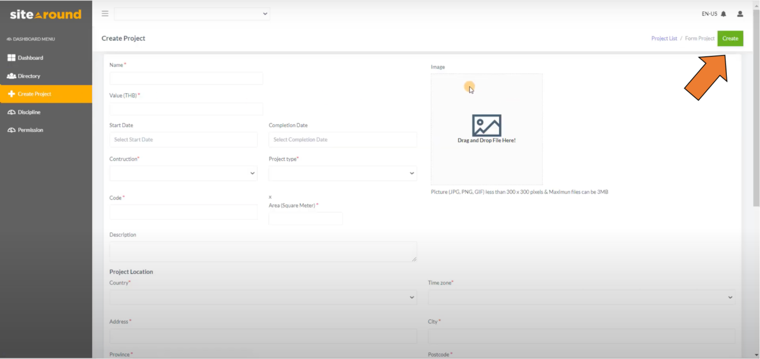
Task: Click the Directory people icon
Action: [12, 75]
